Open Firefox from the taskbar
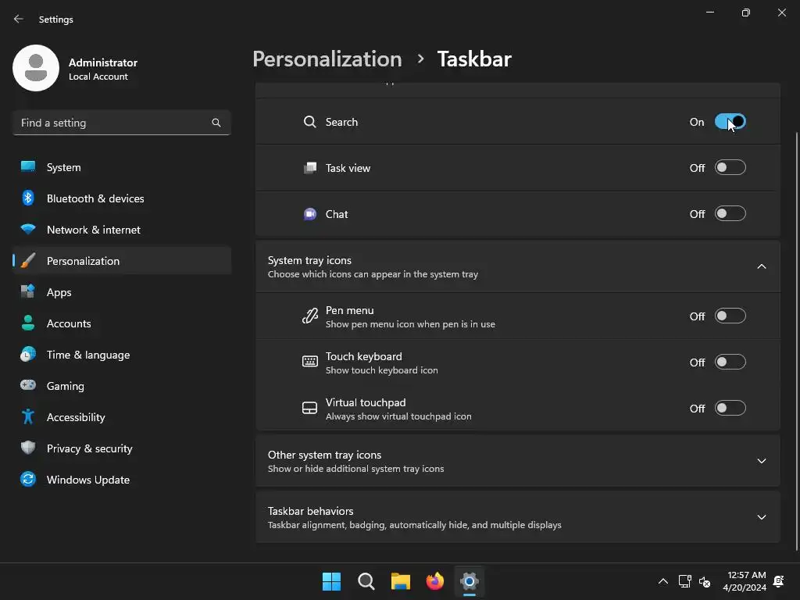The image size is (800, 600). 435,581
